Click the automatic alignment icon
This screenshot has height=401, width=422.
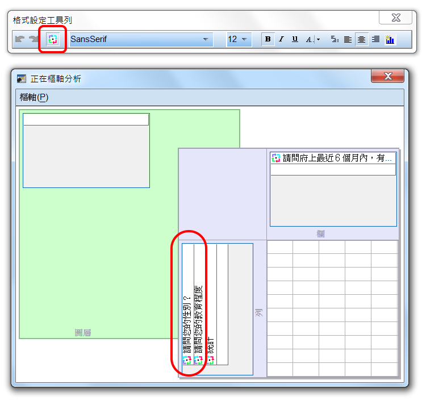334,39
